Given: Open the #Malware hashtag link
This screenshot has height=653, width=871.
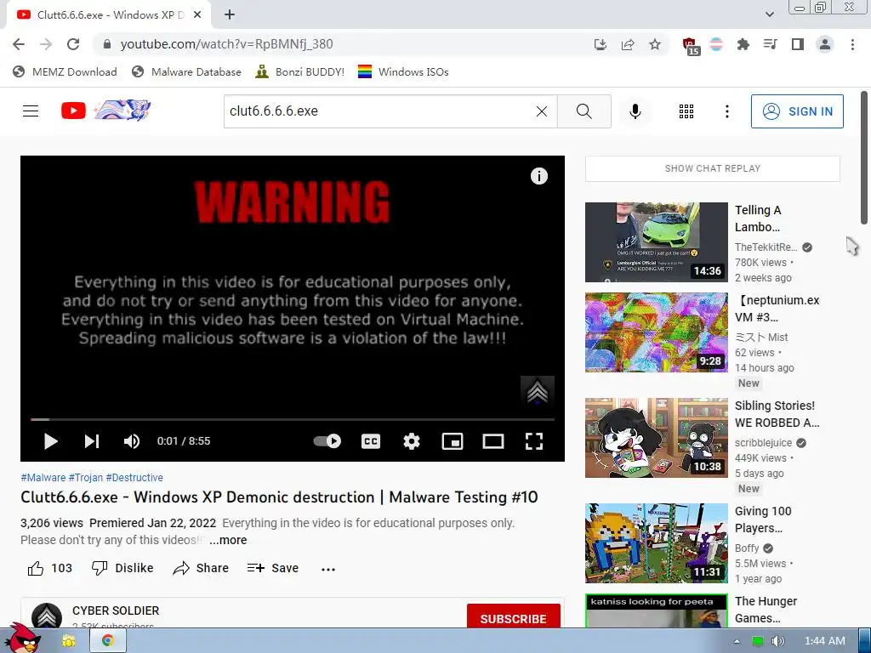Looking at the screenshot, I should (x=43, y=478).
